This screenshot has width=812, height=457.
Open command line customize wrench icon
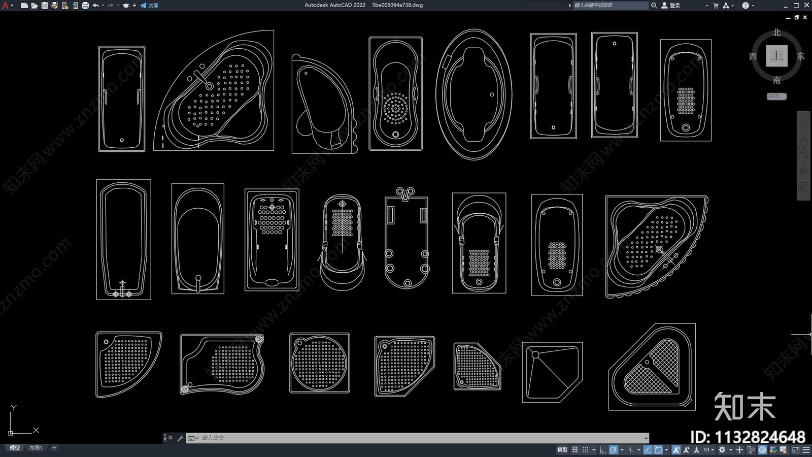(180, 438)
